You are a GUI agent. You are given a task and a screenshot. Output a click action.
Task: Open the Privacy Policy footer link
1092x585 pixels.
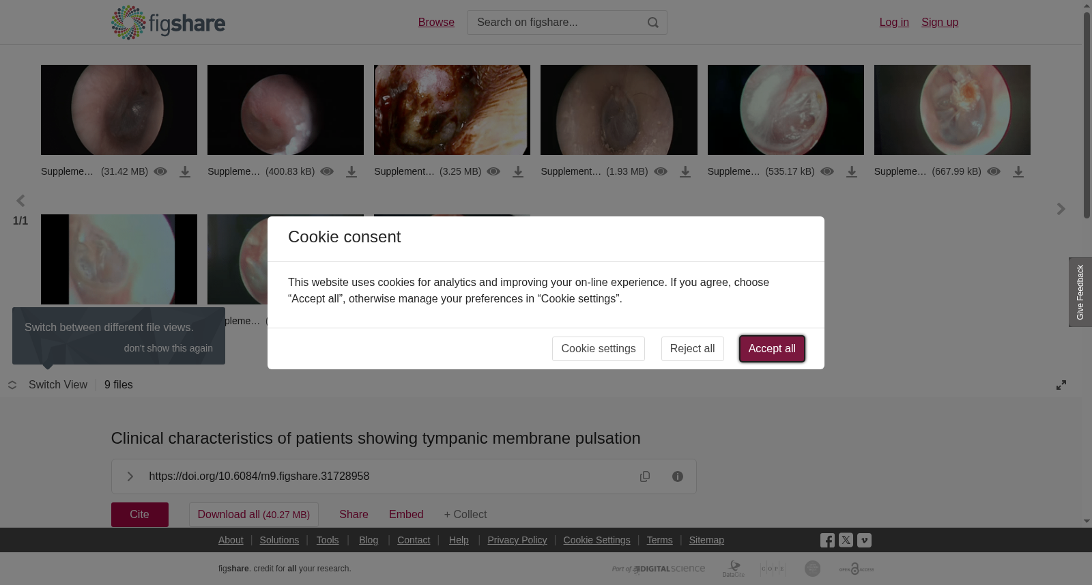pyautogui.click(x=517, y=540)
